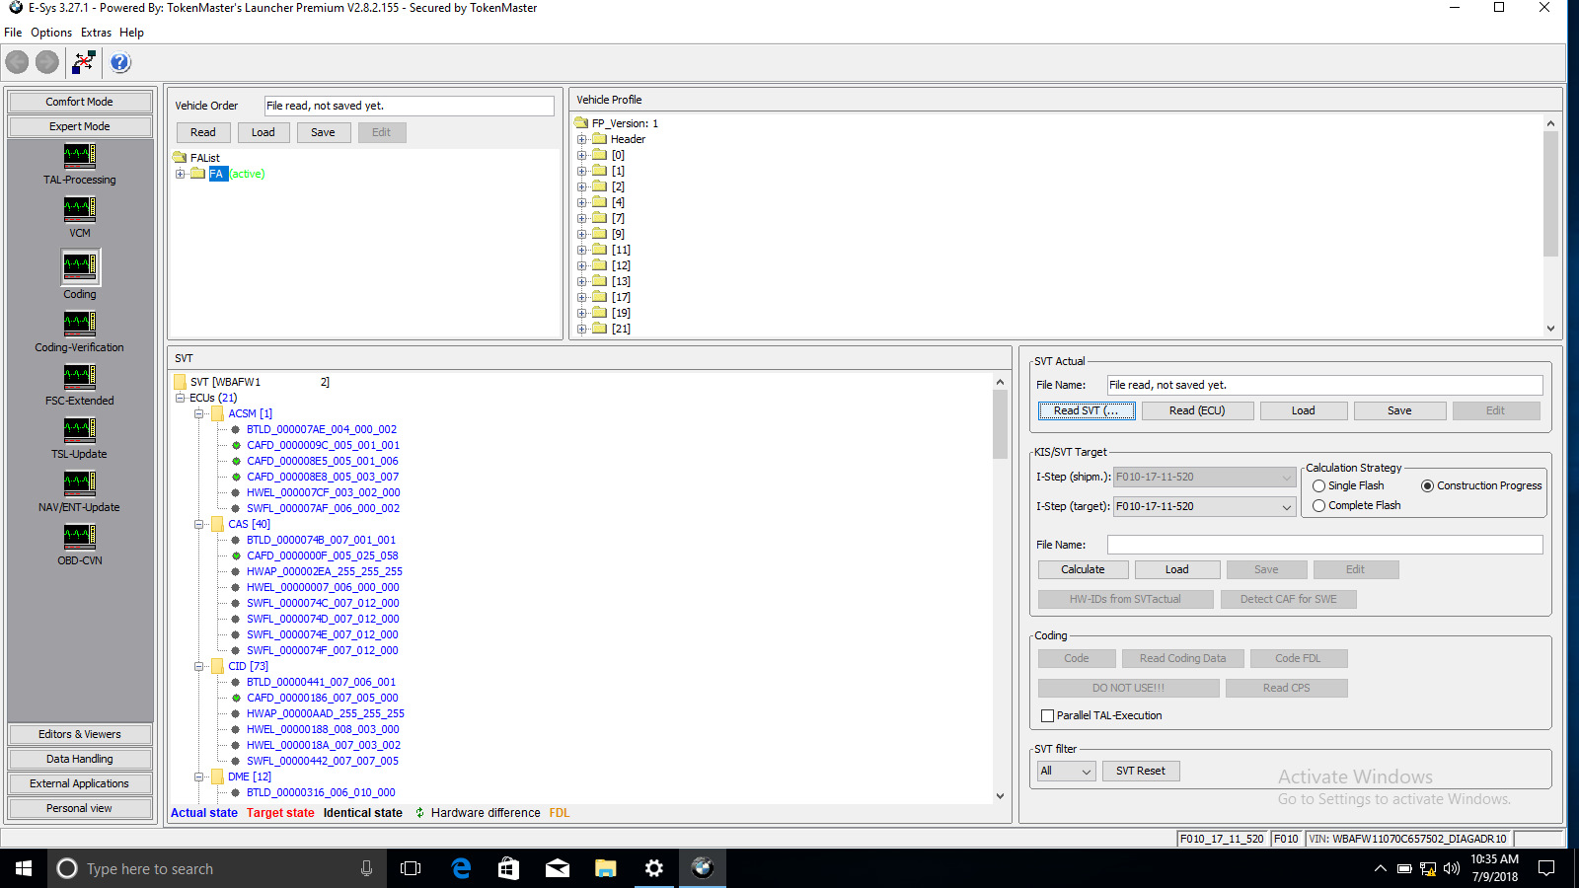This screenshot has width=1579, height=888.
Task: Select SWFL_0000074C_007_012_000 entry
Action: click(323, 603)
